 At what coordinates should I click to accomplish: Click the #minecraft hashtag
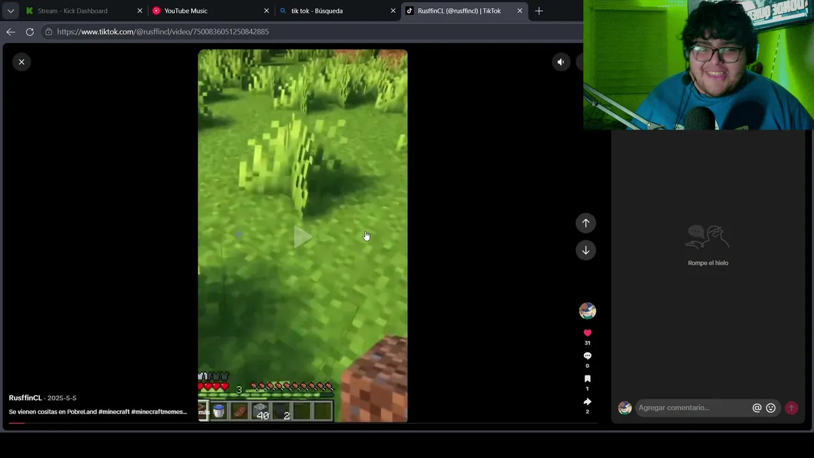coord(114,412)
